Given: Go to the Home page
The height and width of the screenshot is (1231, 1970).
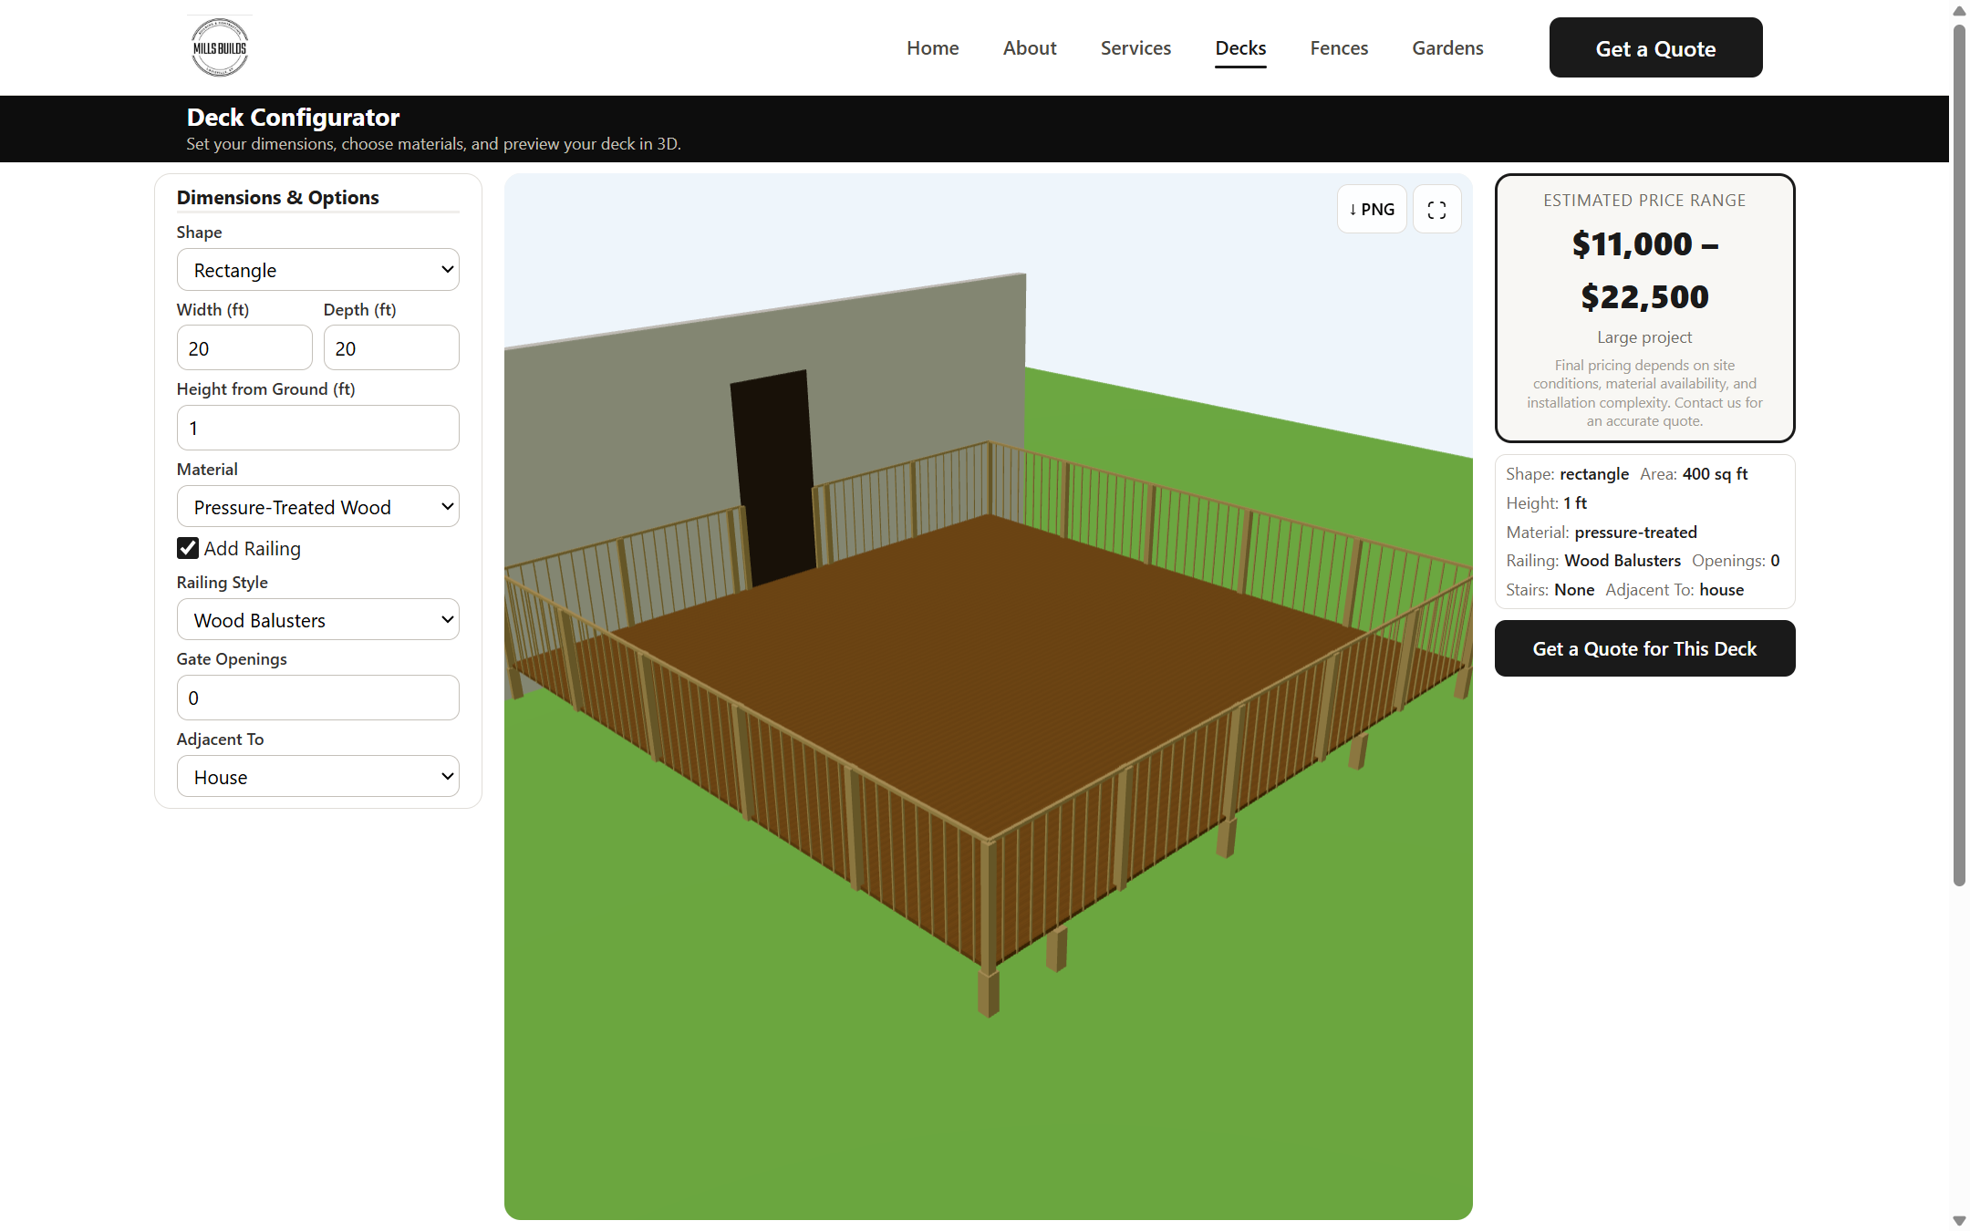Looking at the screenshot, I should [x=932, y=47].
